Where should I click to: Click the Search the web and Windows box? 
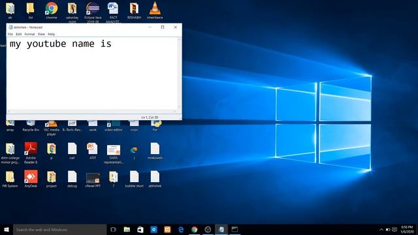pyautogui.click(x=59, y=229)
